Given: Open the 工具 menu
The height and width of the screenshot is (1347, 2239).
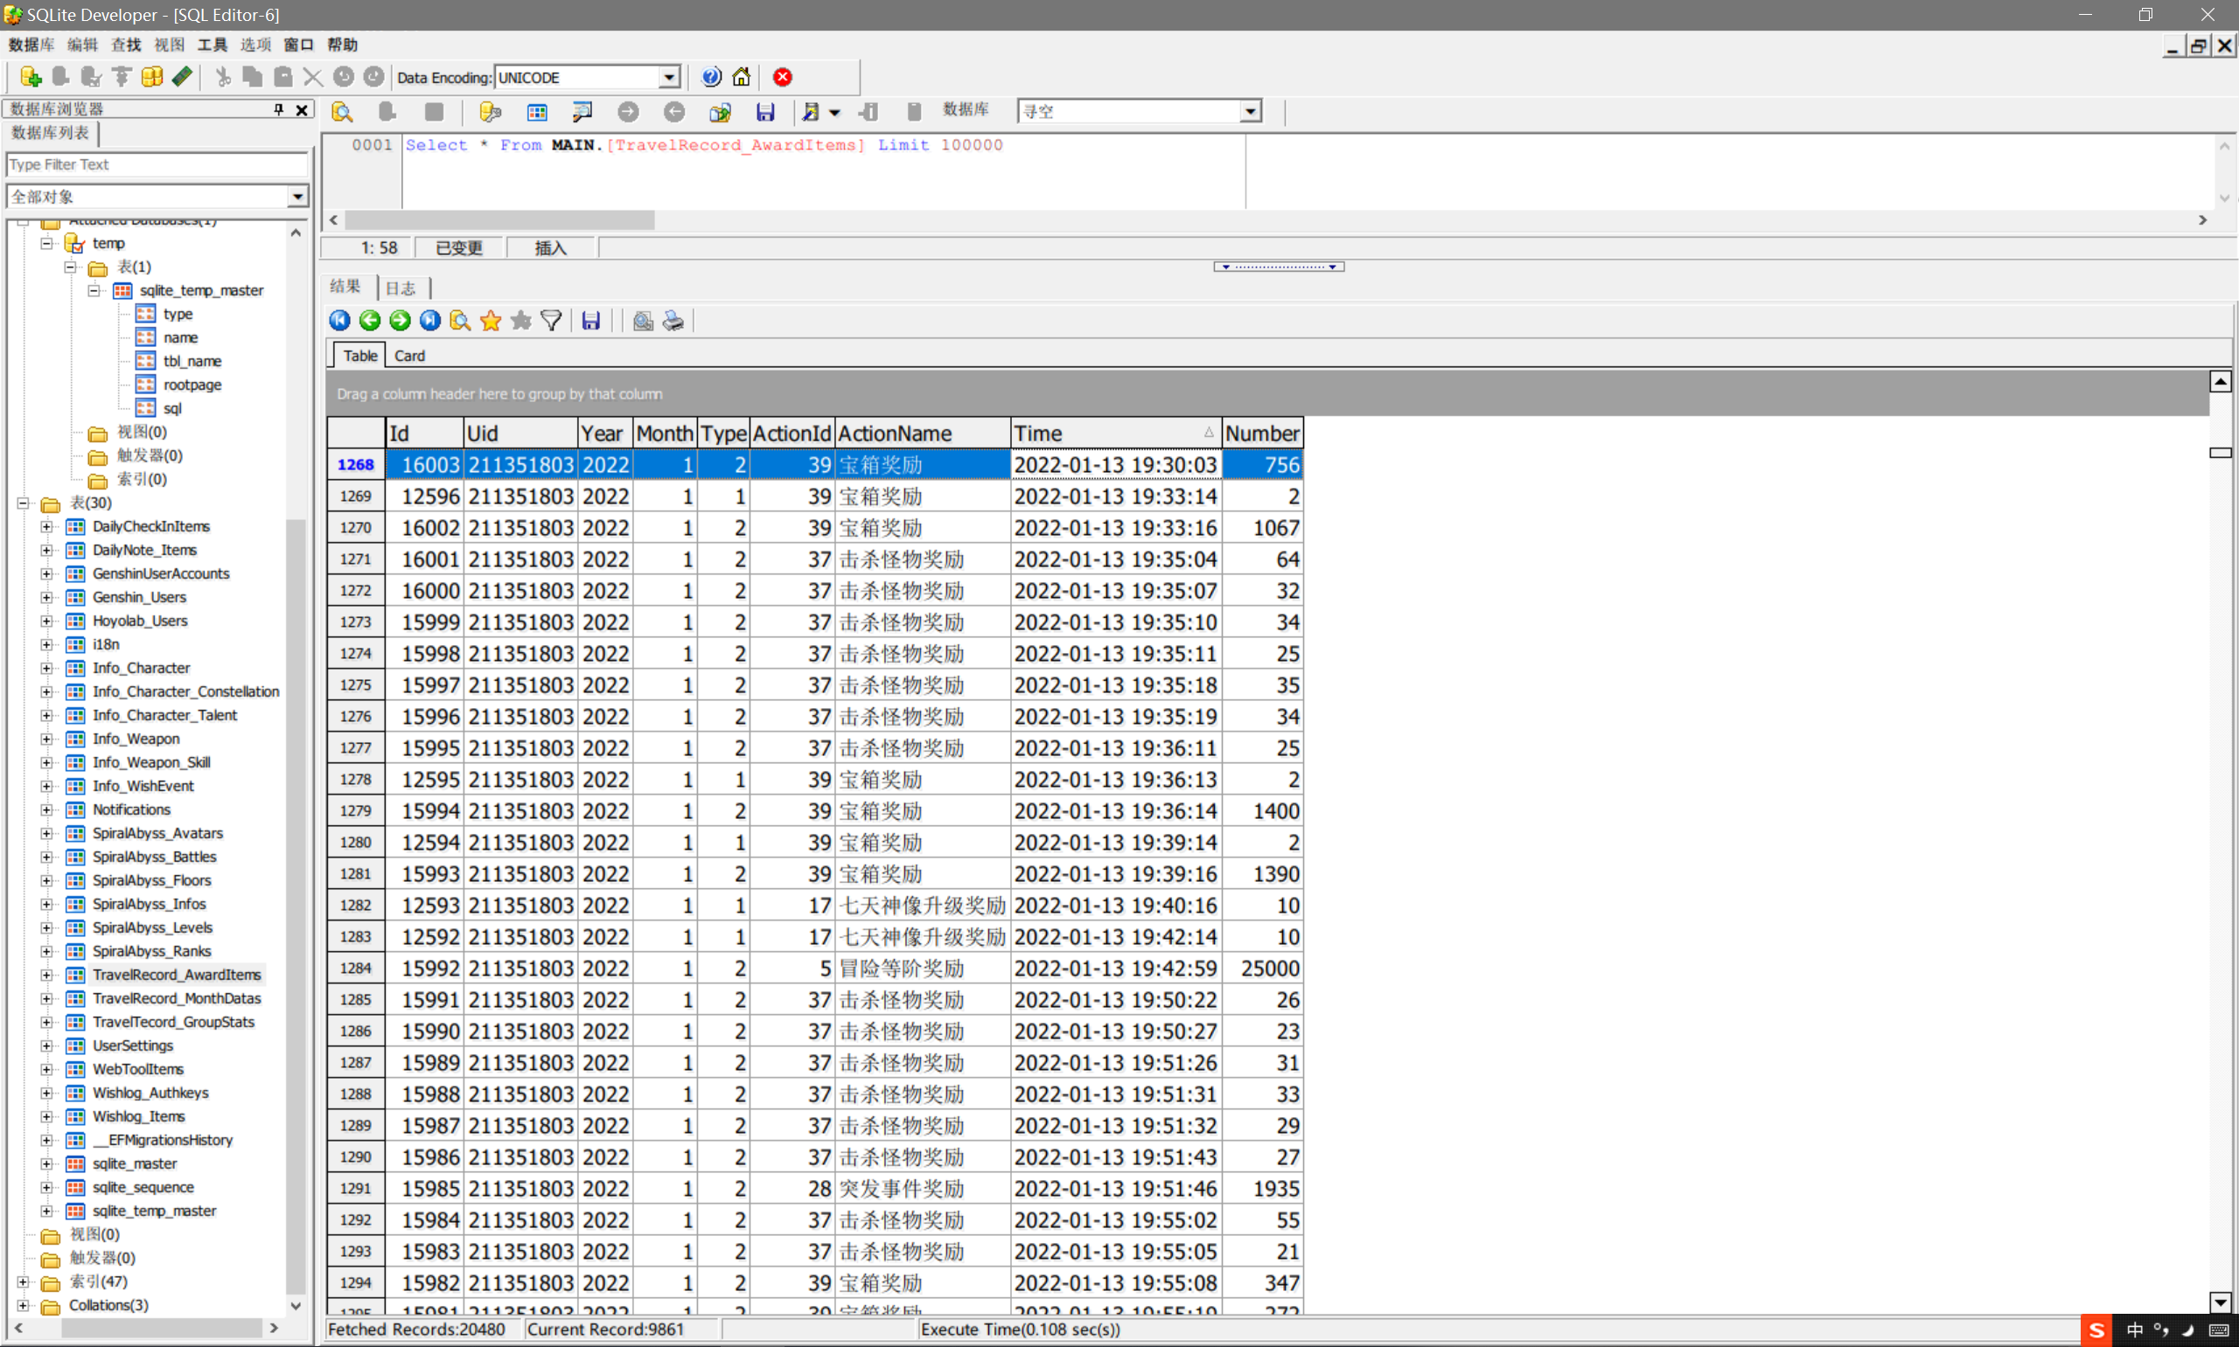Looking at the screenshot, I should click(212, 45).
